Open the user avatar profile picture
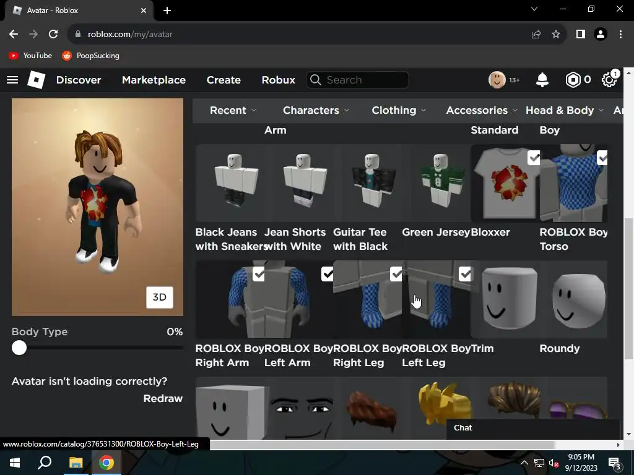 pos(497,80)
